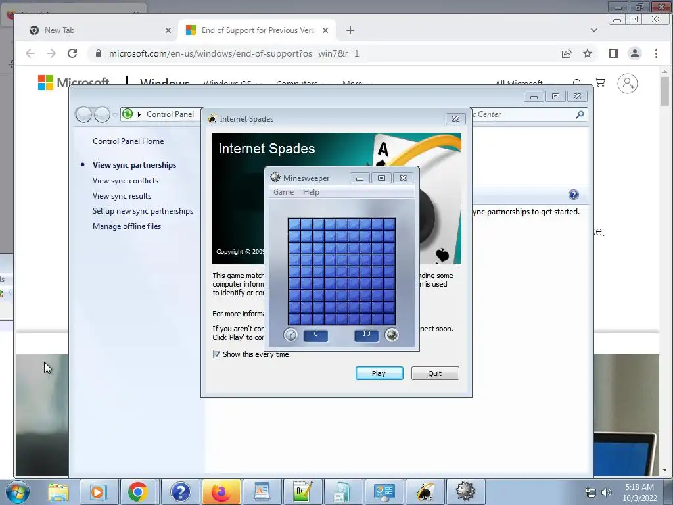The image size is (673, 505).
Task: Open the Help menu in Minesweeper
Action: [311, 192]
